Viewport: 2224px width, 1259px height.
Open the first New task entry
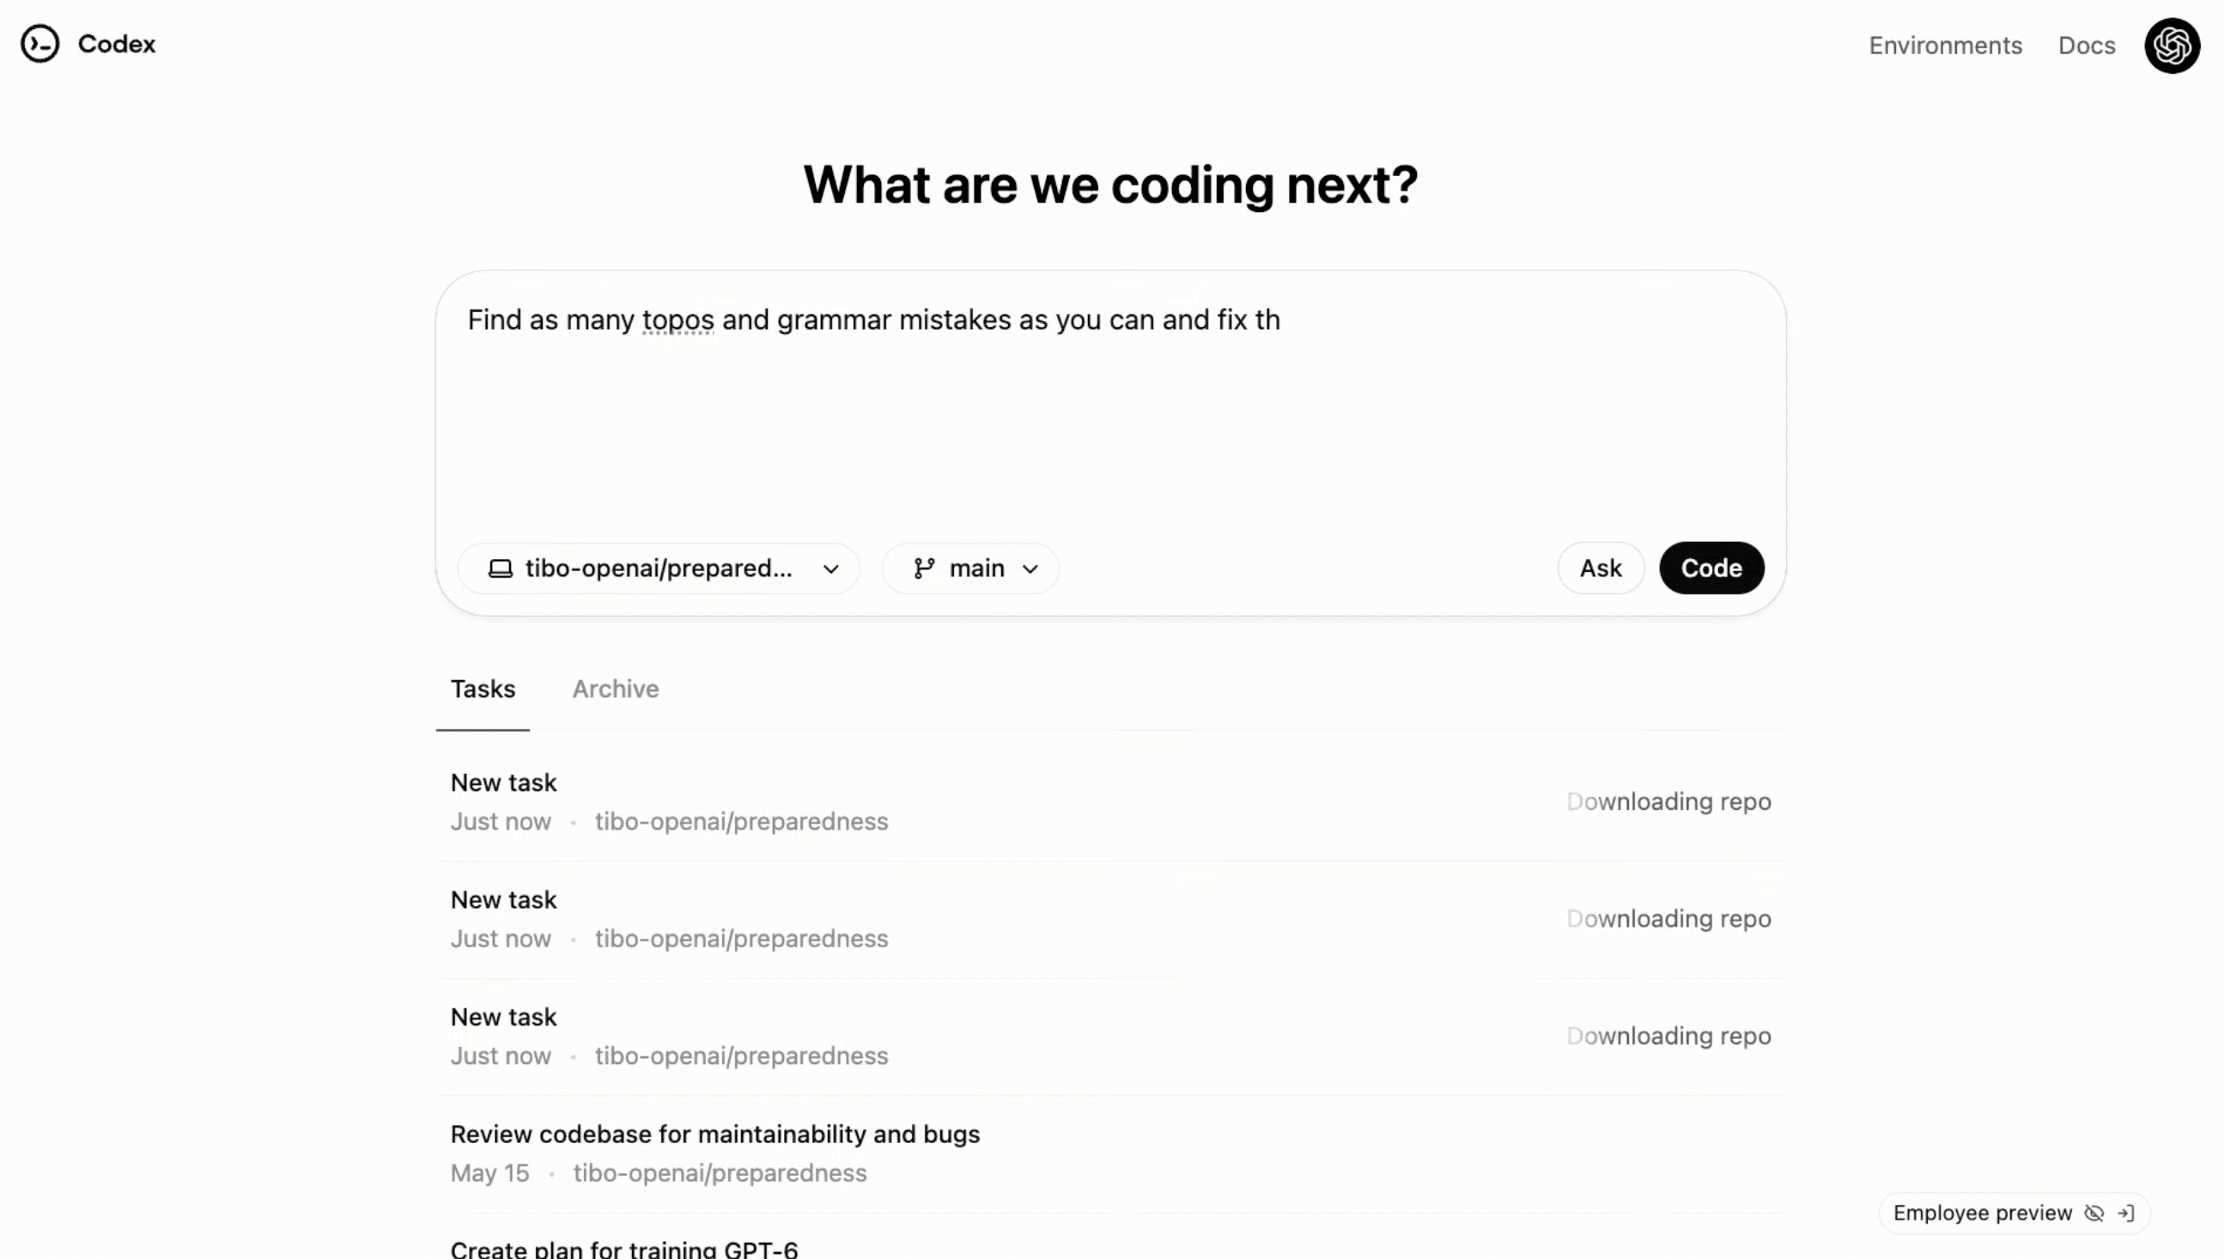tap(504, 783)
